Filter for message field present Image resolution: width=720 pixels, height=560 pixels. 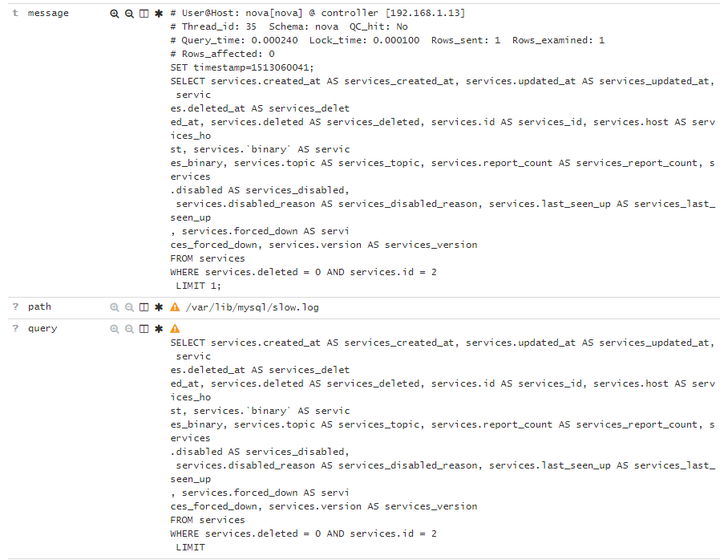click(x=159, y=14)
